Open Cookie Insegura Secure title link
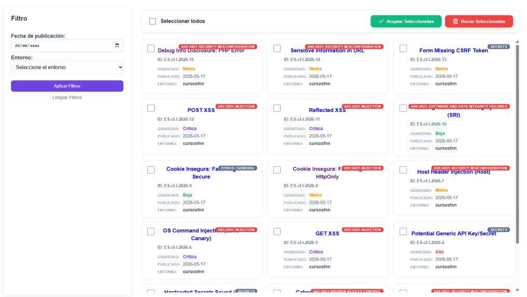Screen dimensions: 527x297 [x=201, y=173]
